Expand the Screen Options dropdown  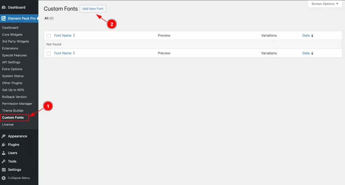tap(325, 4)
